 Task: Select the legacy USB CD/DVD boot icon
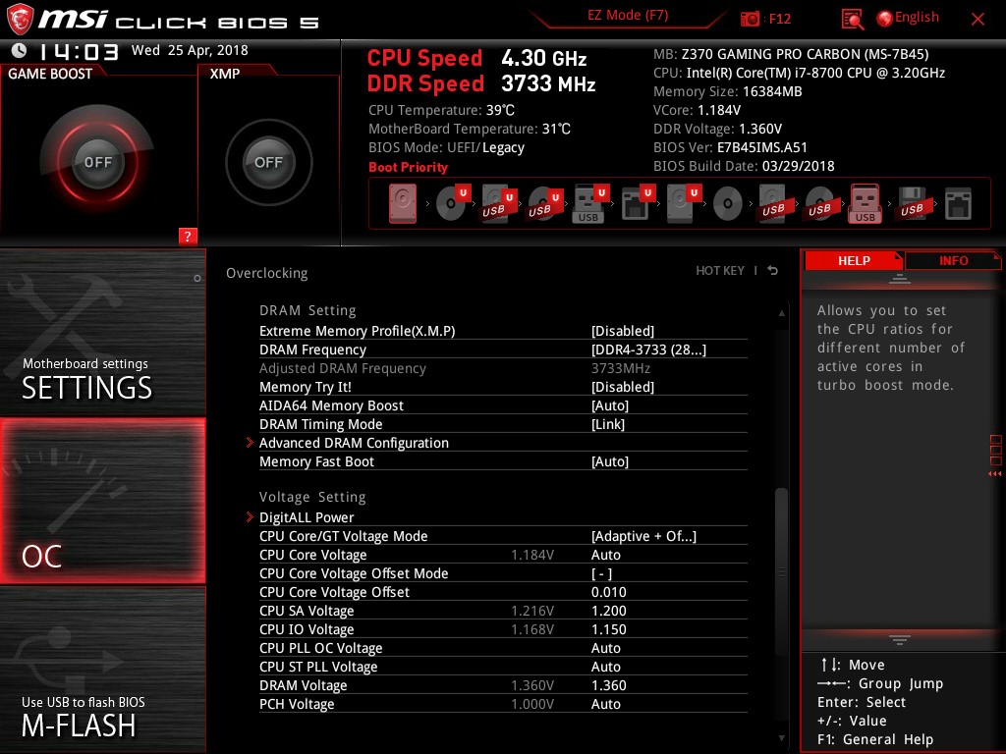(819, 203)
